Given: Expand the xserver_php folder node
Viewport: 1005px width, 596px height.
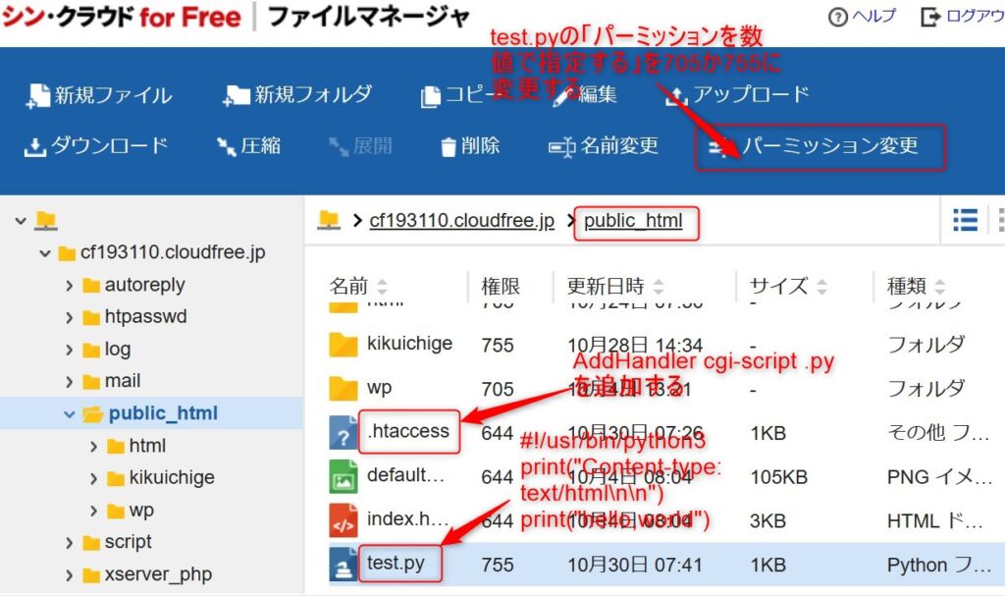Looking at the screenshot, I should (70, 575).
